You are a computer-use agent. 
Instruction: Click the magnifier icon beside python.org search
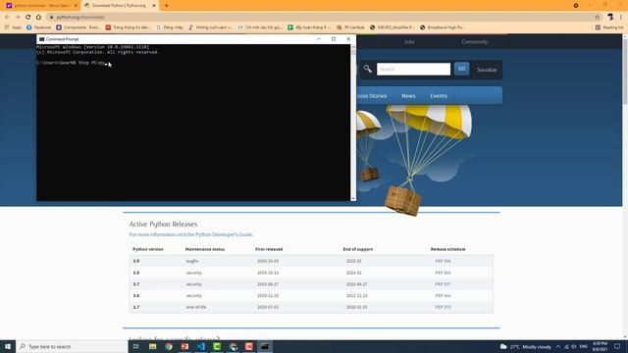coord(368,69)
